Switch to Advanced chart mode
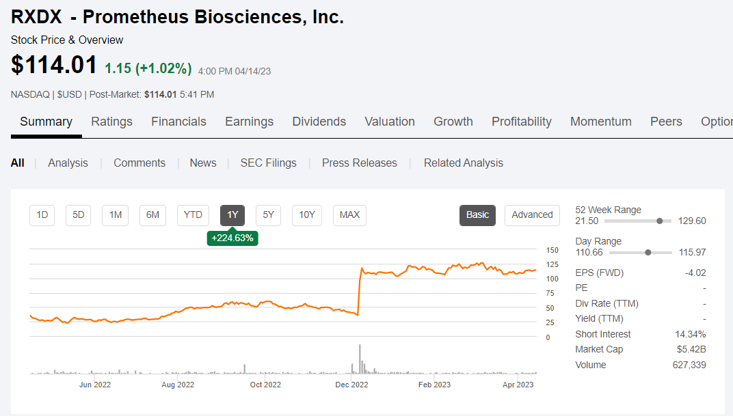Image resolution: width=733 pixels, height=416 pixels. coord(532,214)
